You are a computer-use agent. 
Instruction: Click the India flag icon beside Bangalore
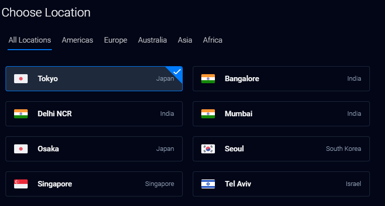(208, 79)
